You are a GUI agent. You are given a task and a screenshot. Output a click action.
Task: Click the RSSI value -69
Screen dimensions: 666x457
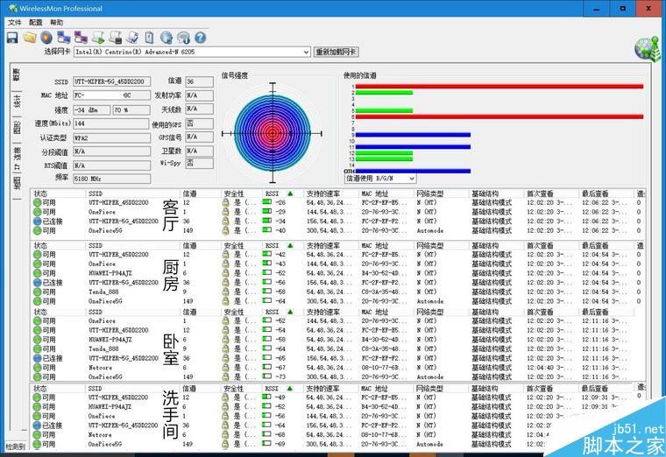280,444
